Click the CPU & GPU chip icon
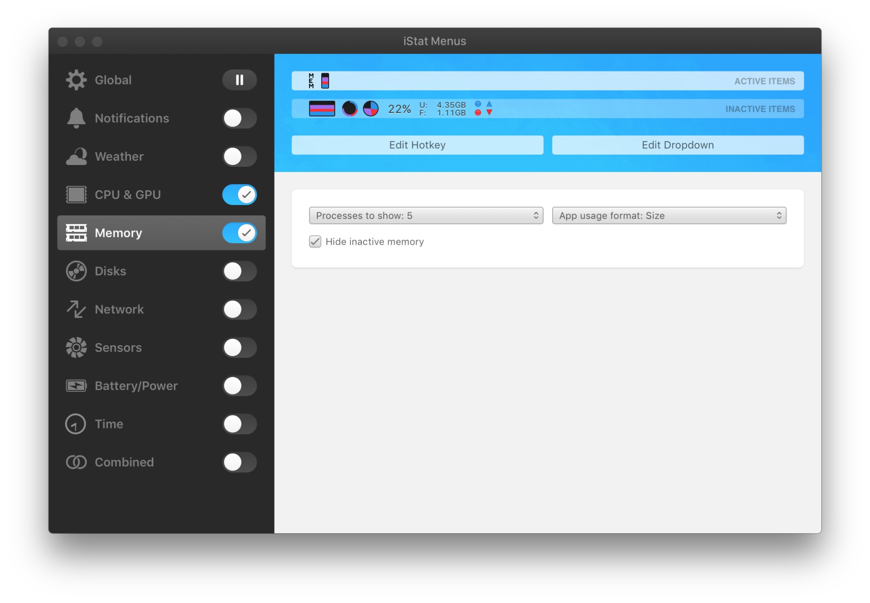Screen dimensions: 870x603 (76, 195)
